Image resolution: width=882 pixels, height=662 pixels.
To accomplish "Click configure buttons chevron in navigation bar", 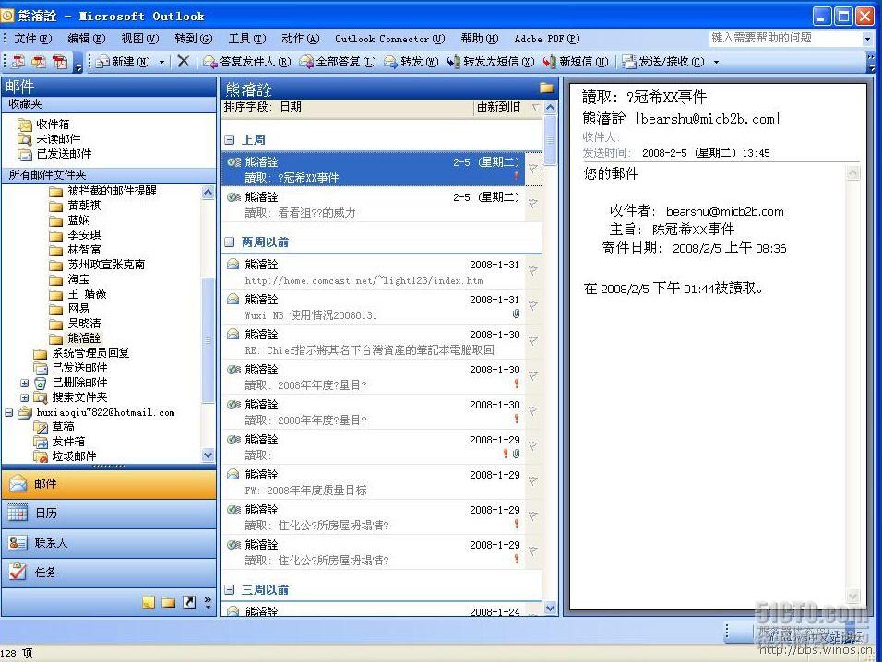I will (208, 602).
